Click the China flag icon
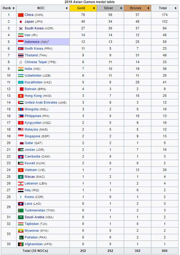The image size is (180, 255). [21, 15]
